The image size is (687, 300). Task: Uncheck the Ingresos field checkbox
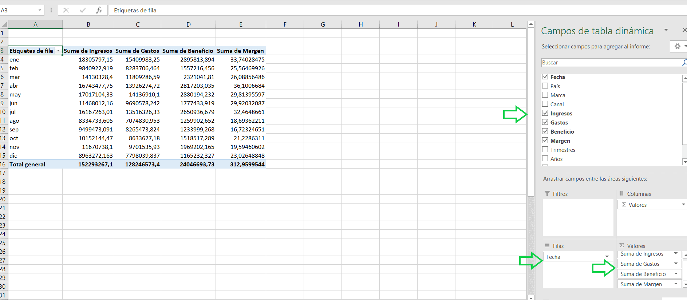click(545, 113)
